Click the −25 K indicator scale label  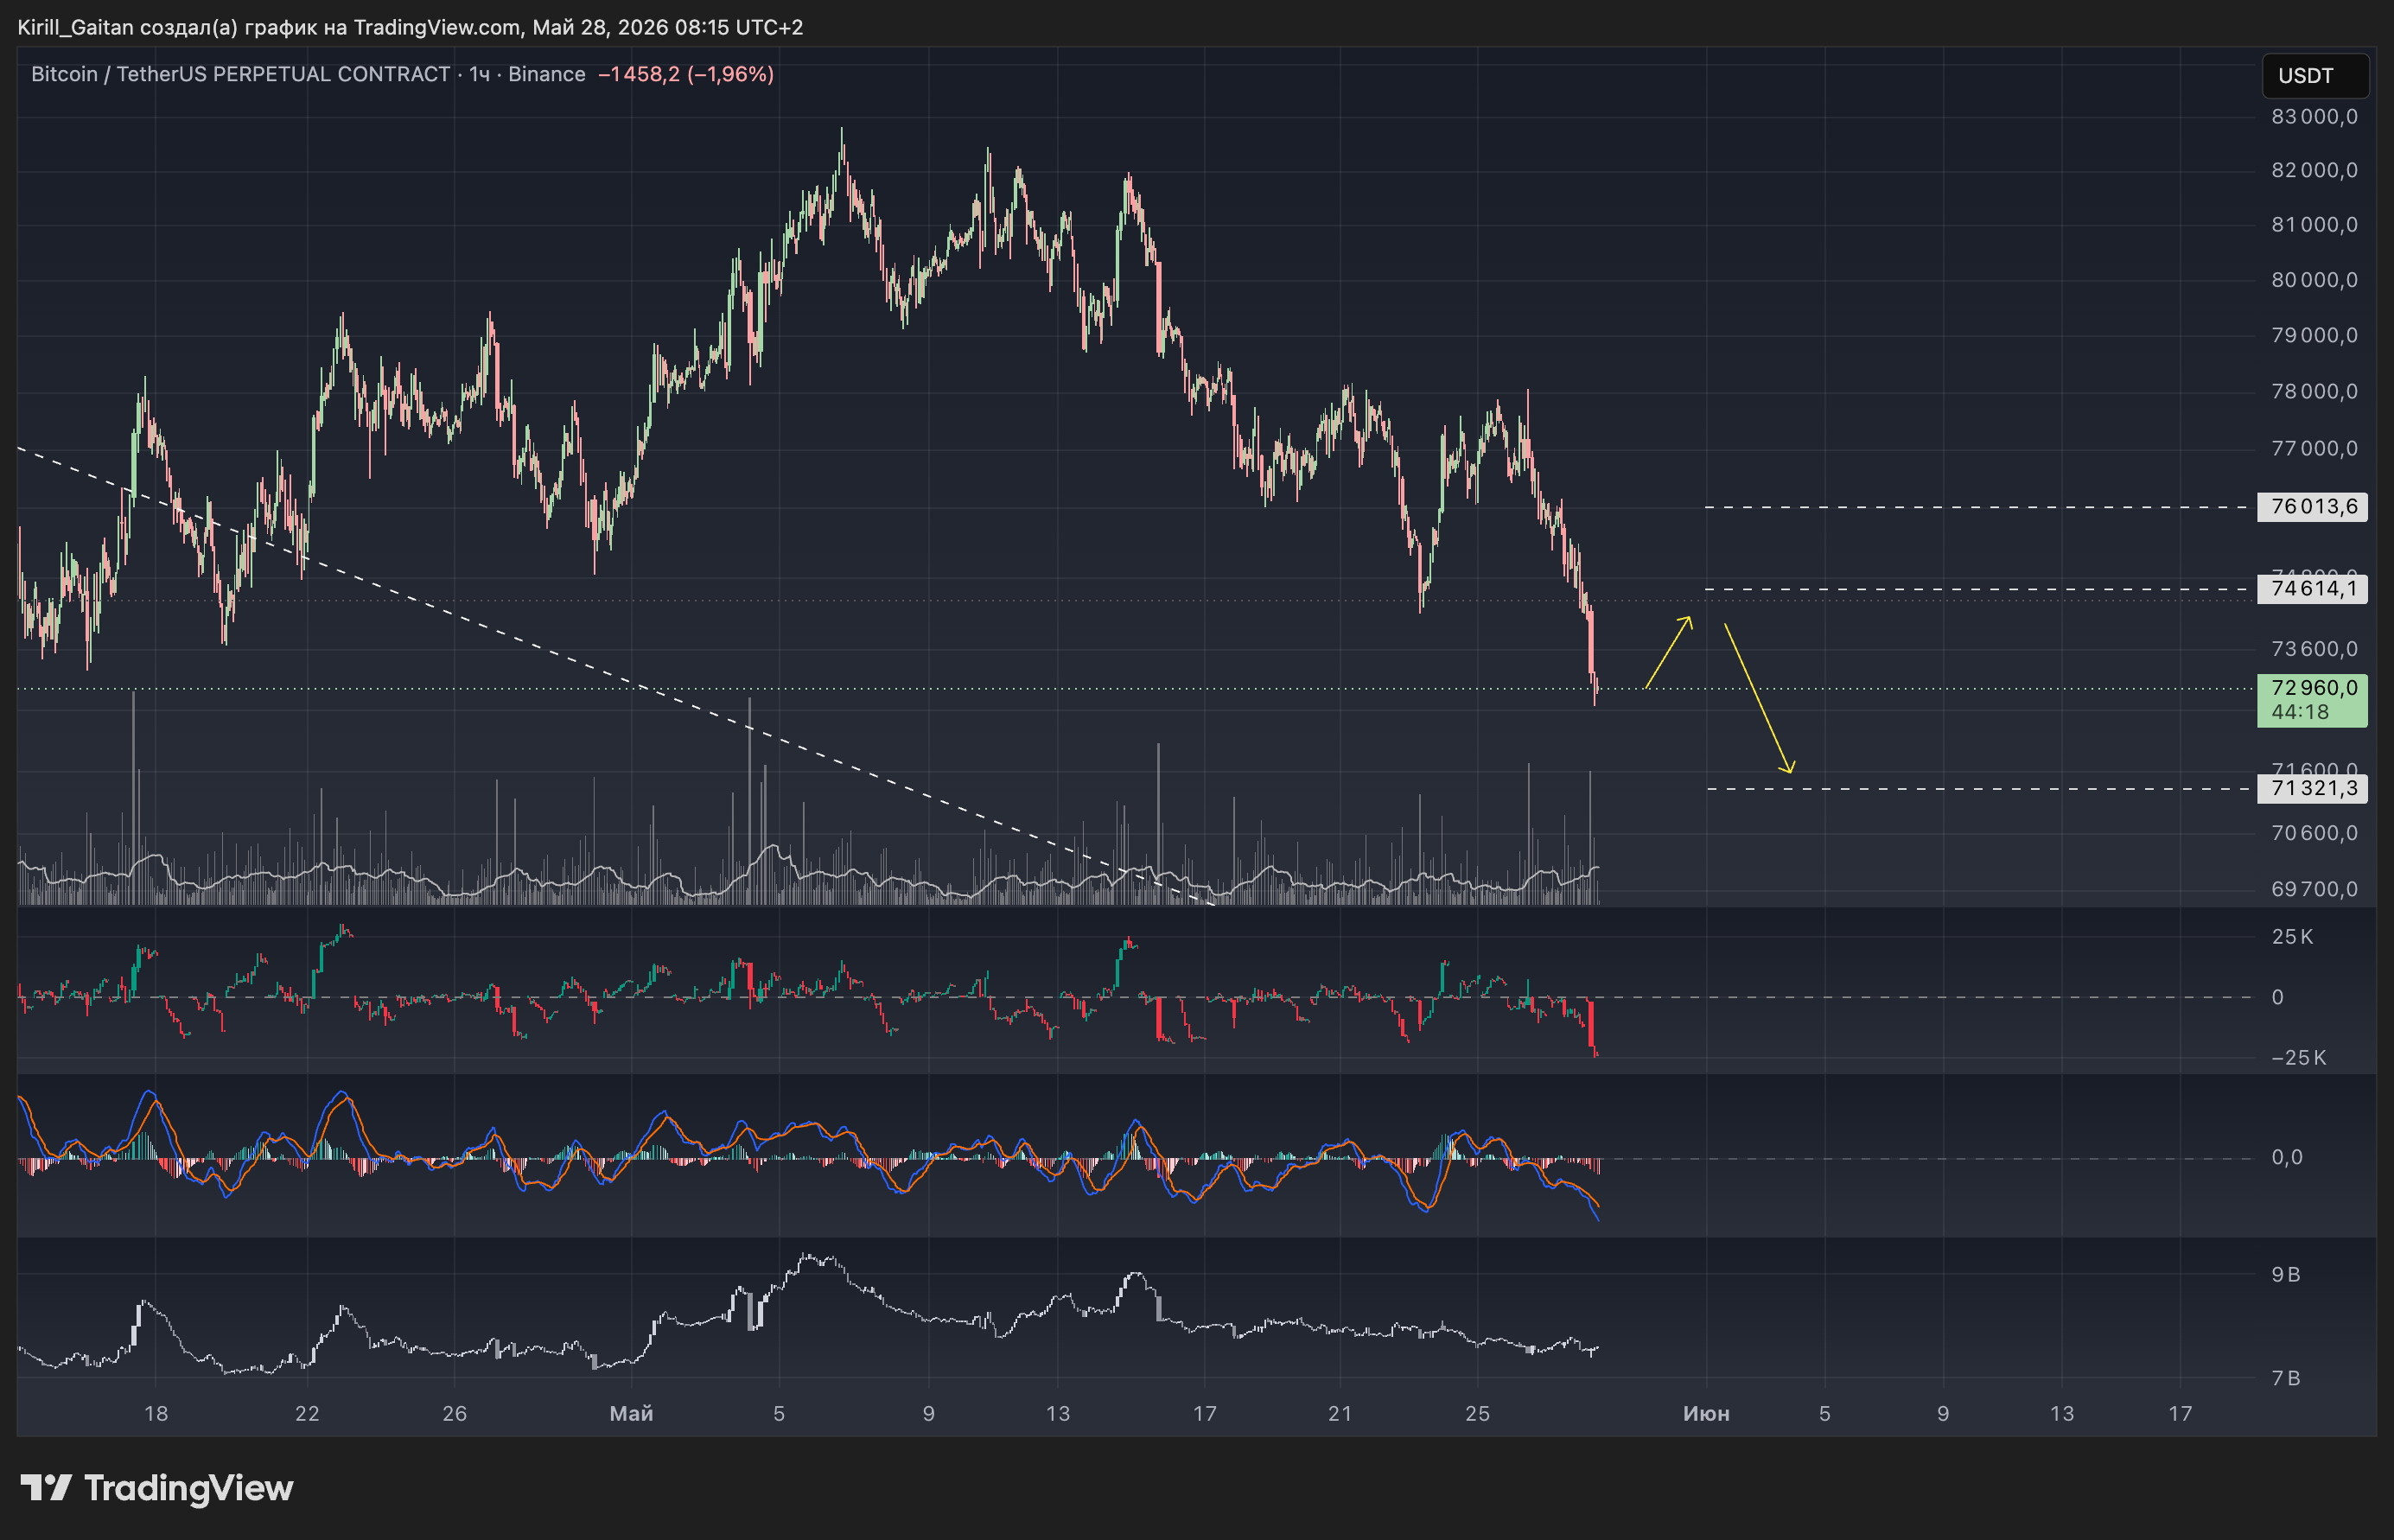click(2298, 1058)
